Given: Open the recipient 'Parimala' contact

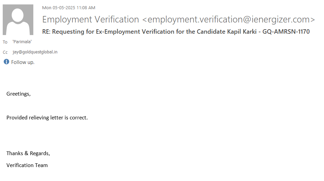Looking at the screenshot, I should coord(22,42).
